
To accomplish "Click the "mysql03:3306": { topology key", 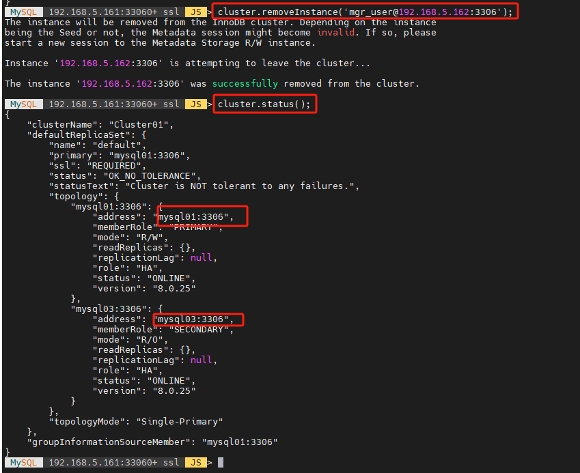I will coord(117,309).
